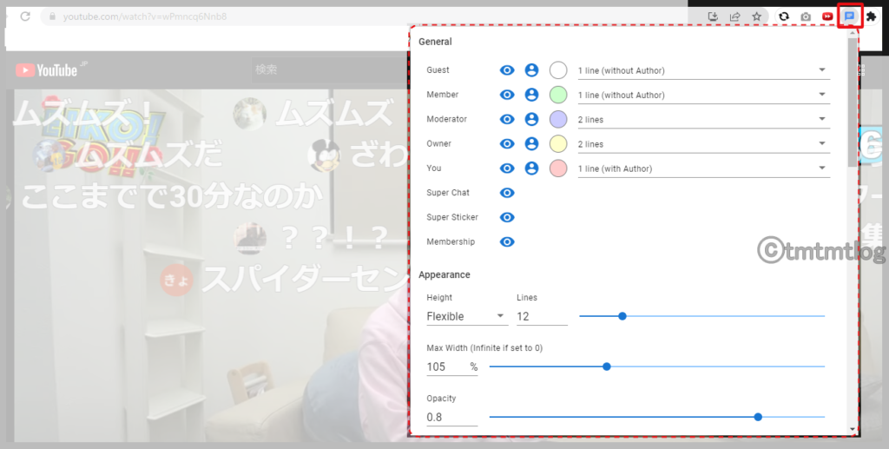Open Moderator 2 lines dropdown
The height and width of the screenshot is (449, 889).
[703, 120]
